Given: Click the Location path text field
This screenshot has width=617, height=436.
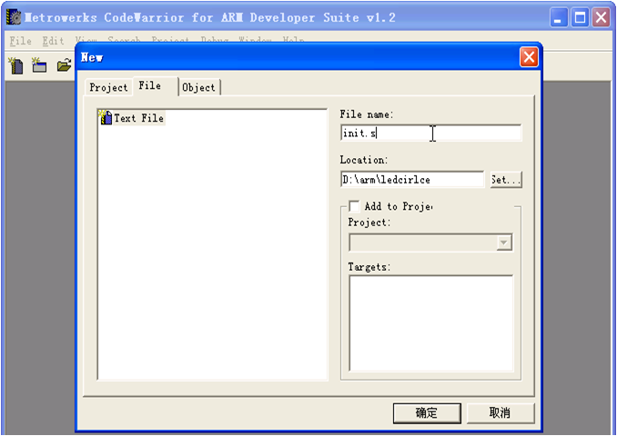Looking at the screenshot, I should tap(411, 180).
